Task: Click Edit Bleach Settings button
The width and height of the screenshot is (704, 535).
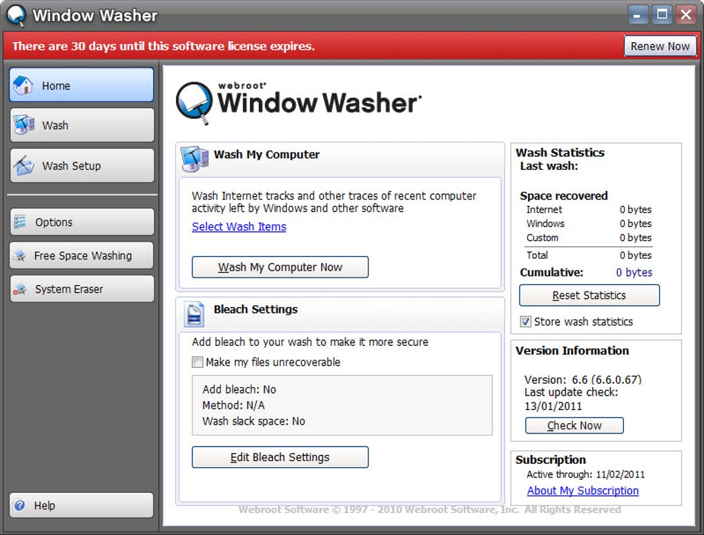Action: tap(280, 457)
